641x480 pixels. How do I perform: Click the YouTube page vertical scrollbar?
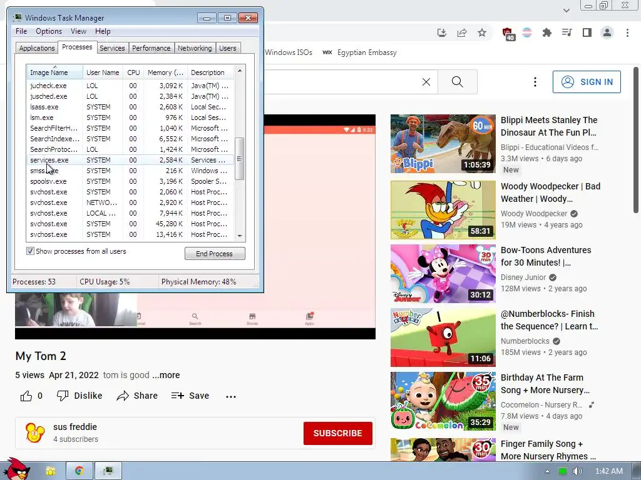636,140
